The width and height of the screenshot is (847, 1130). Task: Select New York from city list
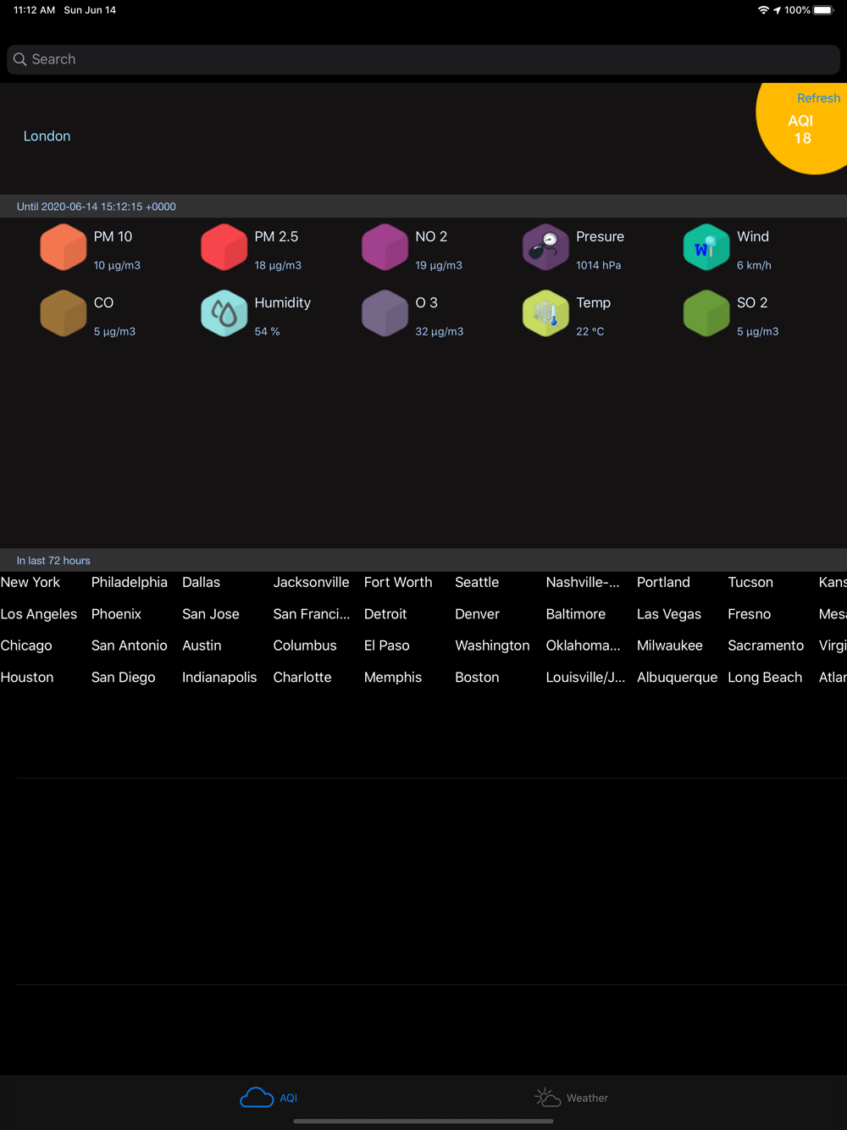tap(30, 583)
